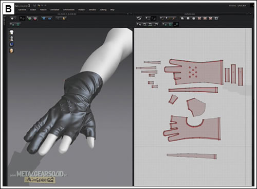
Task: Click the yellow avatar icon in 3D toolbar
Action: pyautogui.click(x=64, y=18)
